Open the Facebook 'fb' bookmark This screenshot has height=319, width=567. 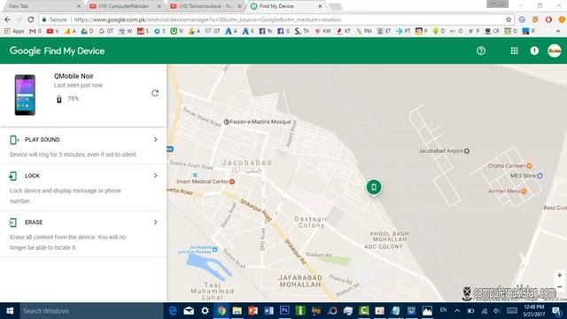(x=266, y=32)
